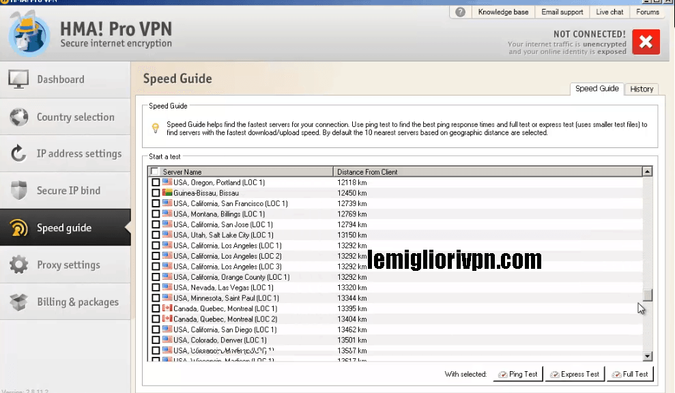This screenshot has height=393, width=675.
Task: Click the "13150 km" distance value
Action: (351, 235)
